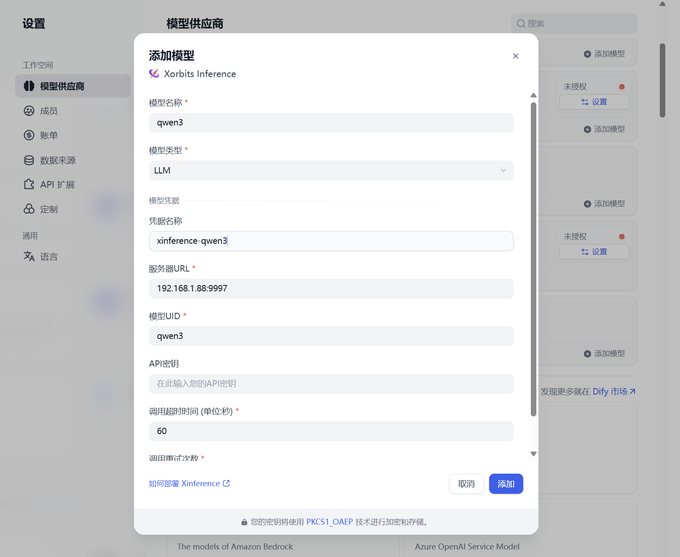This screenshot has height=557, width=680.
Task: Click the magnifier icon in search box
Action: [x=521, y=24]
